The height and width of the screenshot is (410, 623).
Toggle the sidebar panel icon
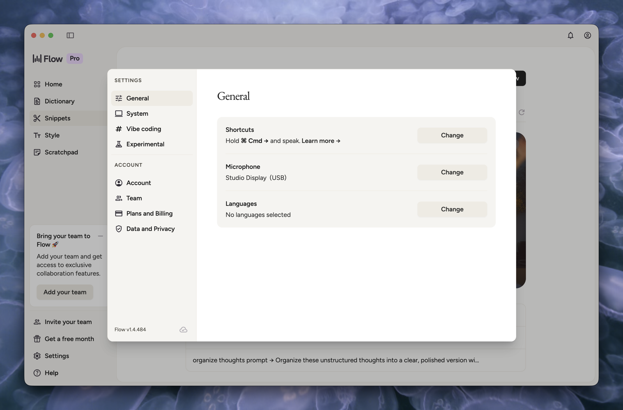70,35
